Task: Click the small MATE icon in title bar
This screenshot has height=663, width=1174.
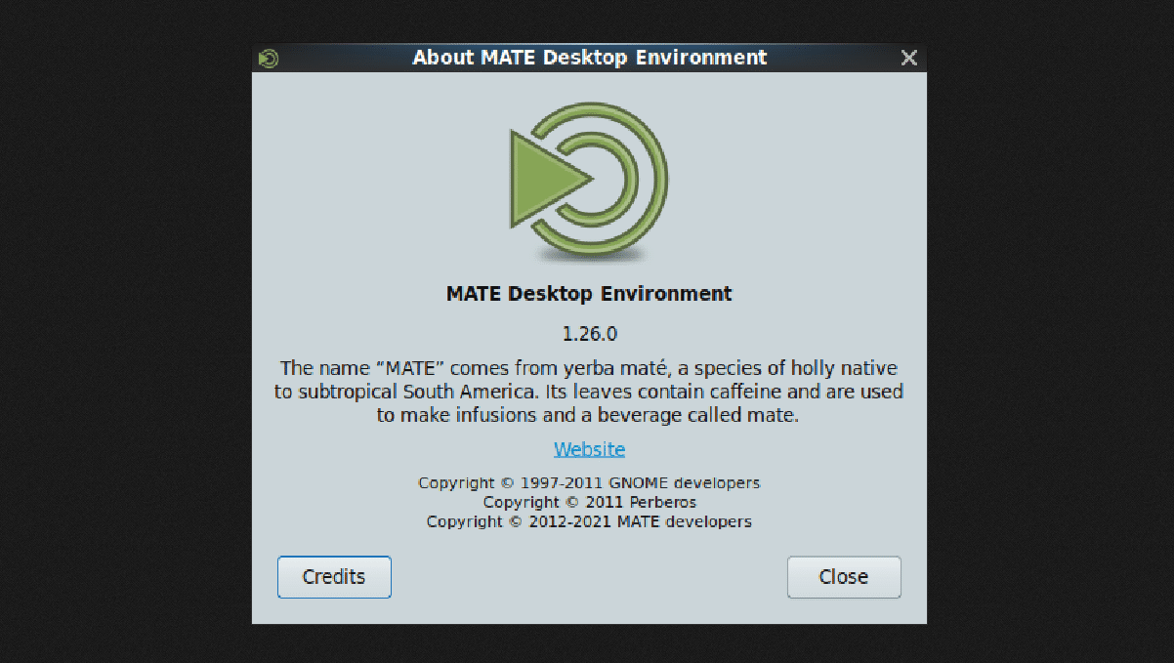Action: (269, 59)
